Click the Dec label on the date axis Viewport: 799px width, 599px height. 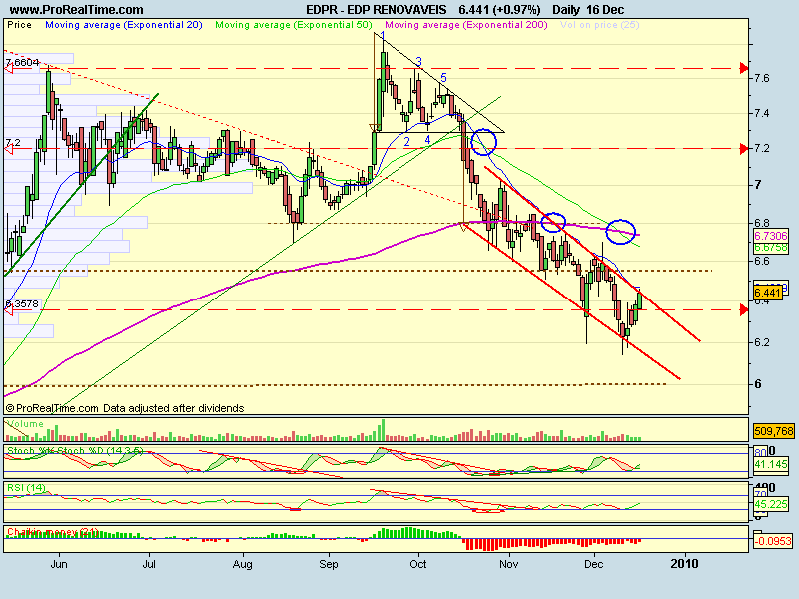click(x=594, y=564)
